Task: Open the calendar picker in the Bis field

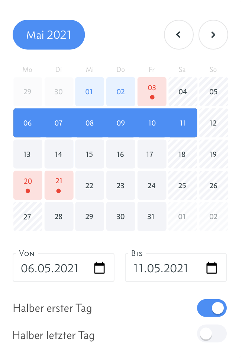Action: click(x=212, y=268)
